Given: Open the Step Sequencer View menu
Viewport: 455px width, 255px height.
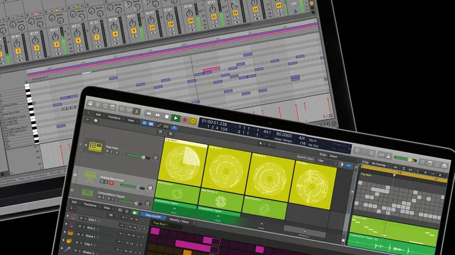Looking at the screenshot, I should (x=107, y=208).
